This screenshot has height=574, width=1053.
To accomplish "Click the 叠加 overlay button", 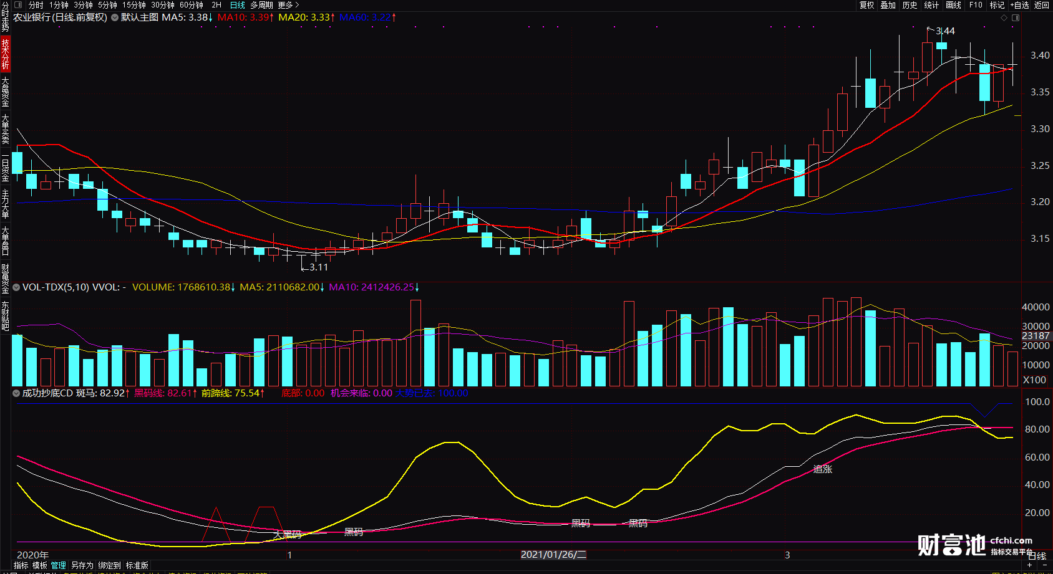I will (888, 5).
